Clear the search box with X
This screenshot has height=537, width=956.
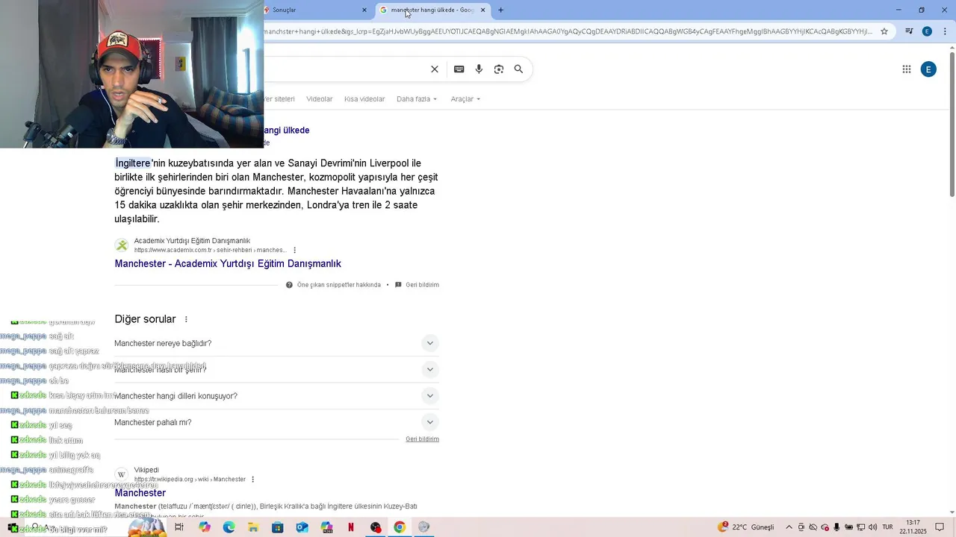[x=435, y=69]
